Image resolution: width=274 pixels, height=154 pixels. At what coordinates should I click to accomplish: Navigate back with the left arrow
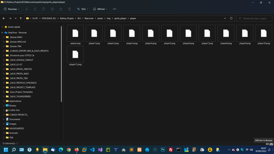[4, 18]
